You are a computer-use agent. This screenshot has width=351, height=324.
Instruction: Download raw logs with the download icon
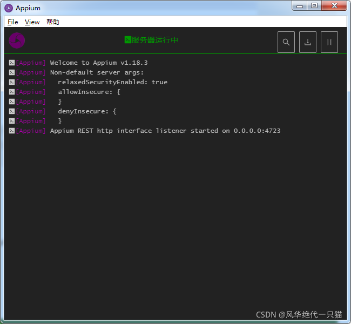[308, 42]
